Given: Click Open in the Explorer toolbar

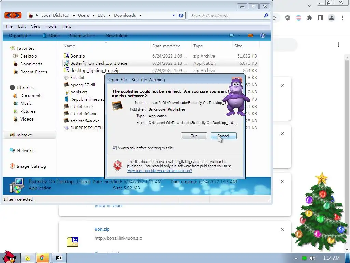Looking at the screenshot, I should [x=52, y=35].
